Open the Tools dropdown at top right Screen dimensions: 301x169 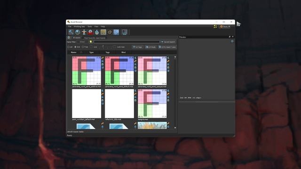[x=225, y=26]
